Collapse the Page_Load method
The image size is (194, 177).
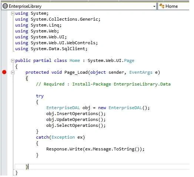tap(13, 72)
